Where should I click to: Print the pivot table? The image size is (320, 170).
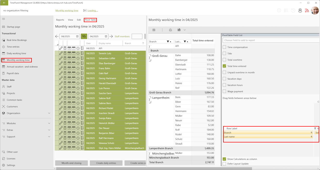pyautogui.click(x=171, y=30)
